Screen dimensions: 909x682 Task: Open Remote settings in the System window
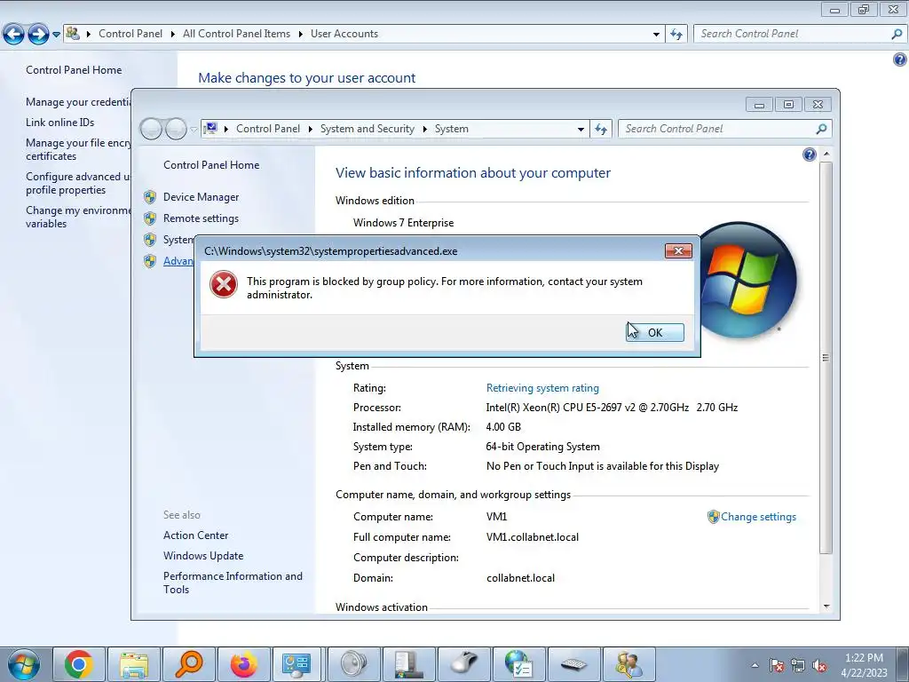pos(201,218)
